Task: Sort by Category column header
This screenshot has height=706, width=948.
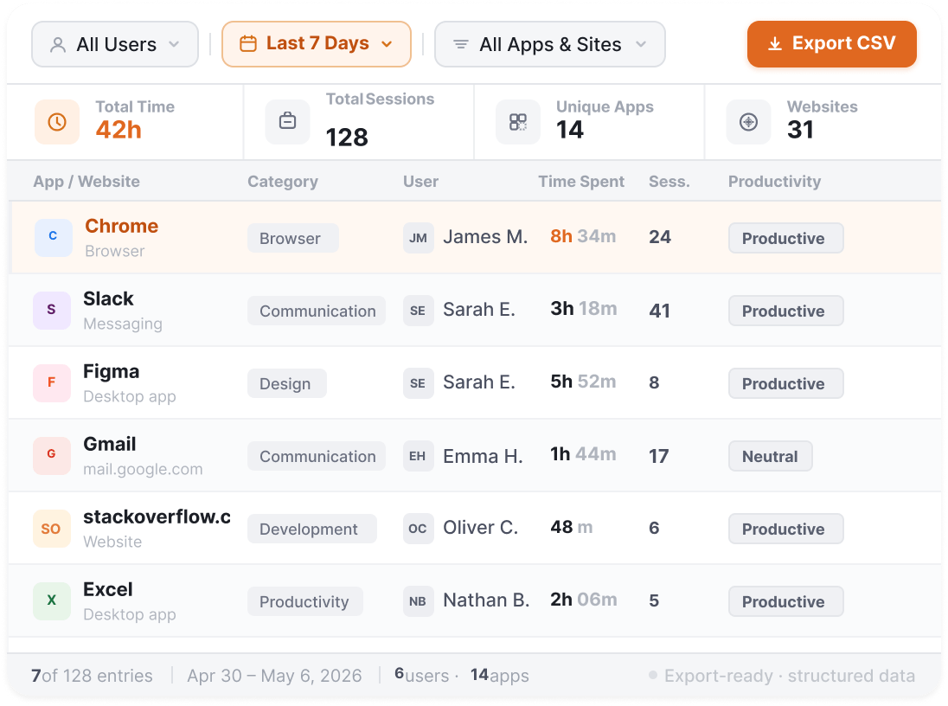Action: click(283, 182)
